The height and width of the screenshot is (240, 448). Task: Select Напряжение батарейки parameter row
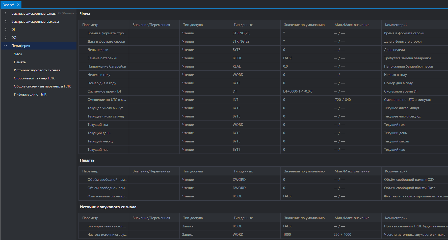pyautogui.click(x=107, y=66)
